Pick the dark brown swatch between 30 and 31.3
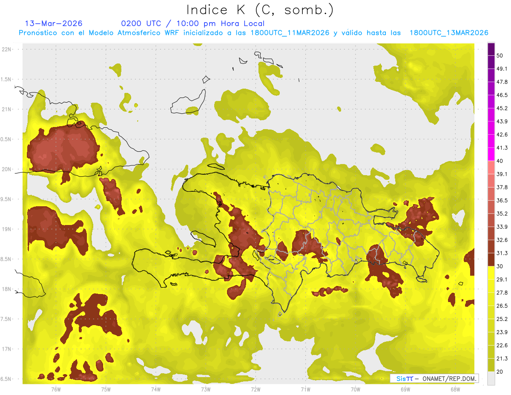The image size is (511, 395). point(491,259)
